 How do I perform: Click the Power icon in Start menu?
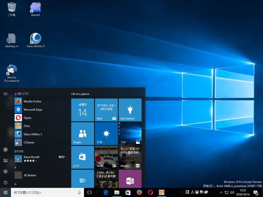(5, 182)
